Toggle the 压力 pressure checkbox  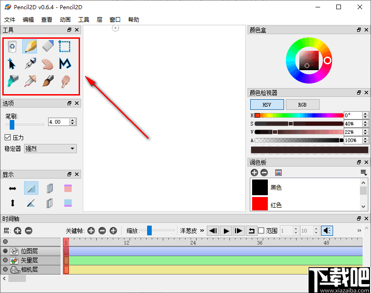click(x=8, y=137)
